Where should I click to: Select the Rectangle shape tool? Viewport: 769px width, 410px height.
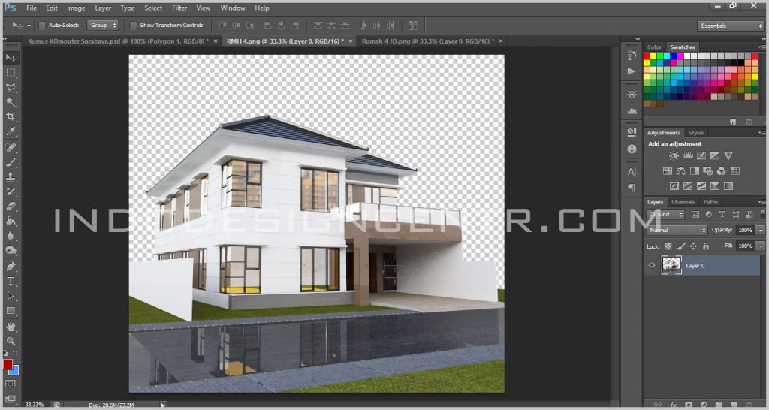click(11, 311)
